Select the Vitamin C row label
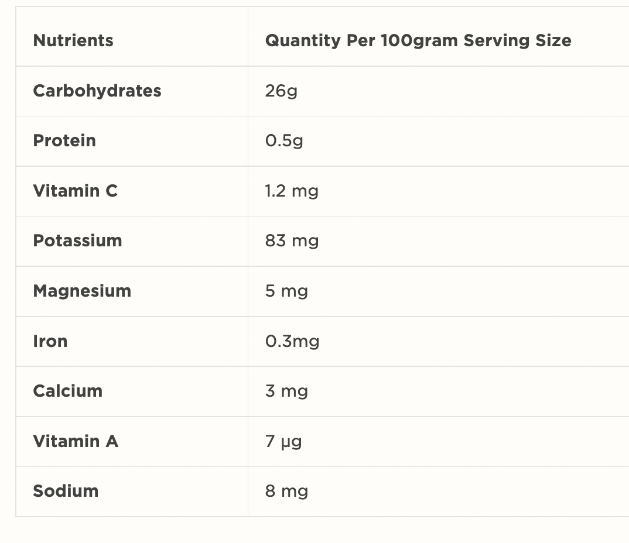629x543 pixels. click(x=76, y=191)
